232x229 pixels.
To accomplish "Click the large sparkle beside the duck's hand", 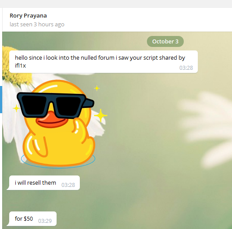I will point(101,115).
